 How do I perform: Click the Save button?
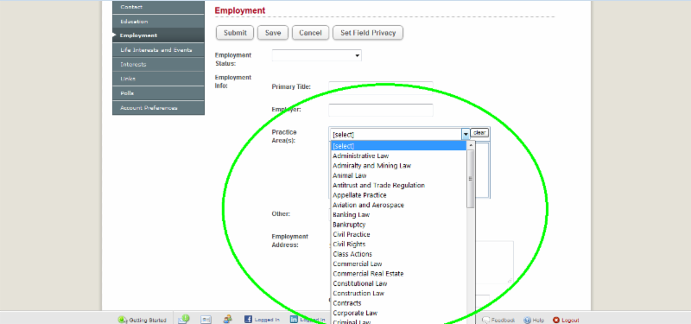[273, 33]
